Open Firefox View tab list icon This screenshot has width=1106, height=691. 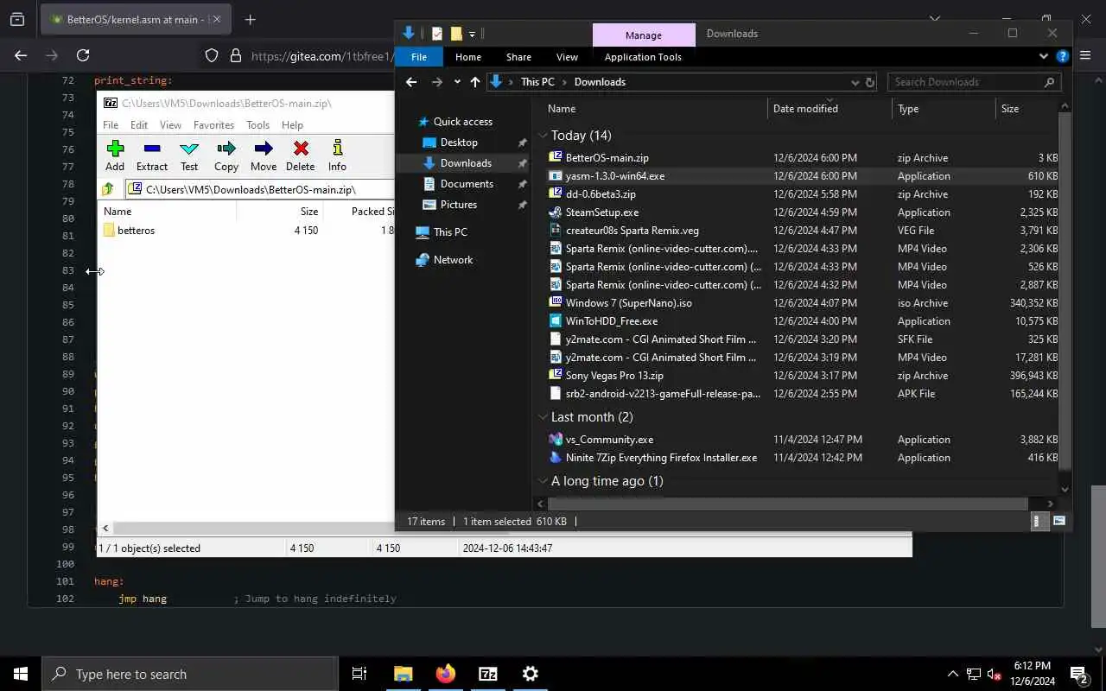[17, 19]
